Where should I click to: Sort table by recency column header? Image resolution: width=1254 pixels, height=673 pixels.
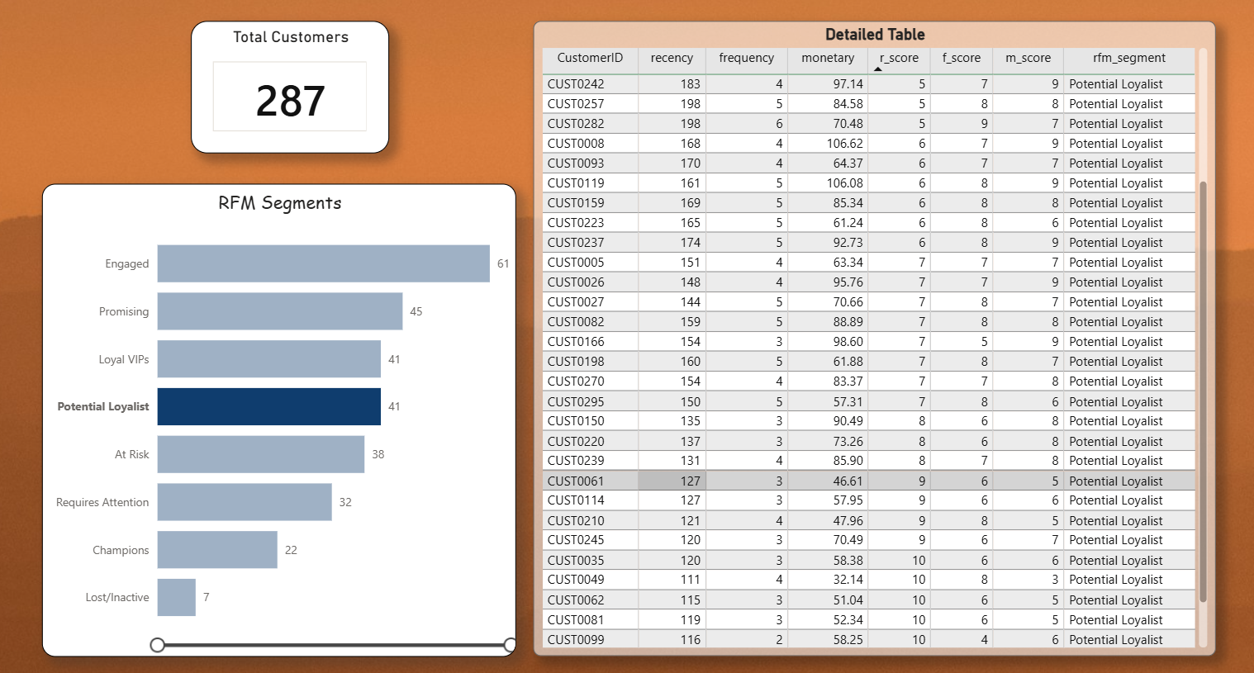pyautogui.click(x=672, y=58)
